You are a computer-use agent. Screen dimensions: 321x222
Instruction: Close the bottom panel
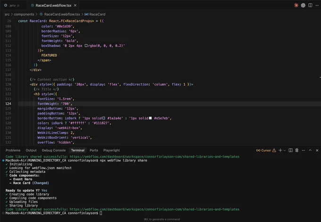pos(317,150)
